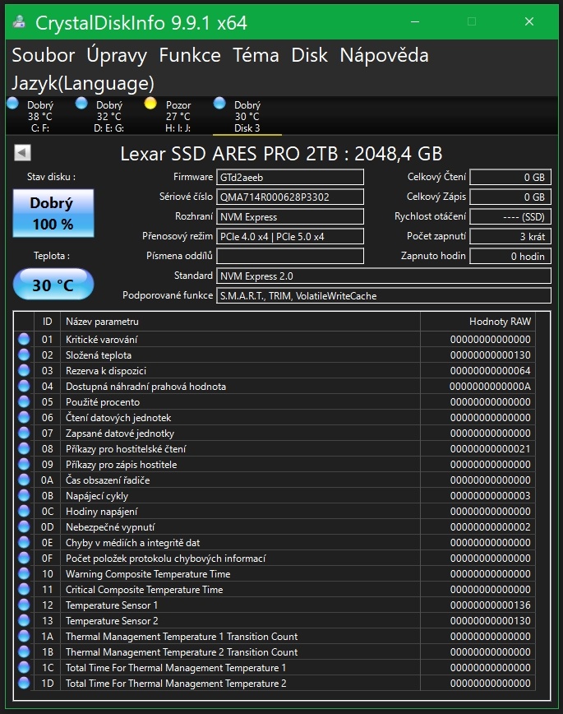
Task: Click the Složená teplota parameter name
Action: (99, 355)
